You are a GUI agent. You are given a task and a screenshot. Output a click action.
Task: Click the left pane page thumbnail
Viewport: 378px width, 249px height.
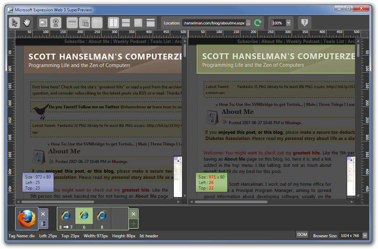point(178,176)
